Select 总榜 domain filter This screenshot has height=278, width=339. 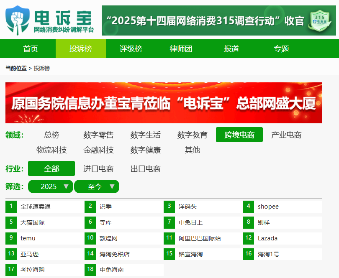point(51,135)
